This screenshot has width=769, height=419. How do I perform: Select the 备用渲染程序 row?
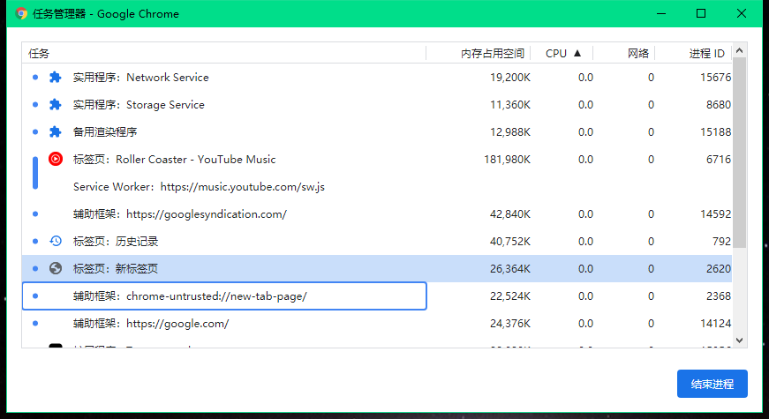(x=377, y=131)
